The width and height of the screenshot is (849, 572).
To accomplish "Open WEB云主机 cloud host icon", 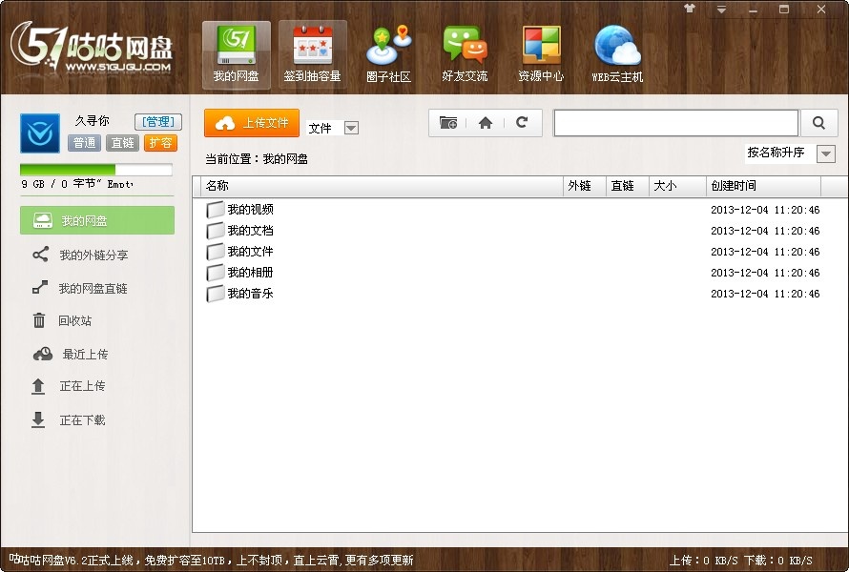I will click(617, 54).
